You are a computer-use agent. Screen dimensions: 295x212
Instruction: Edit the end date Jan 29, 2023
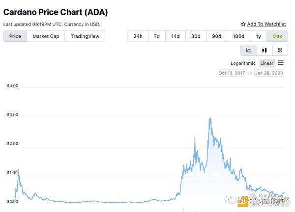click(269, 73)
